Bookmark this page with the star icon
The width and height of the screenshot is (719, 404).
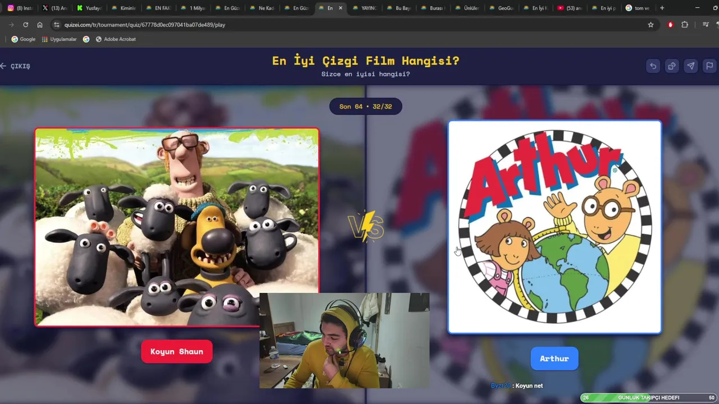pyautogui.click(x=650, y=25)
